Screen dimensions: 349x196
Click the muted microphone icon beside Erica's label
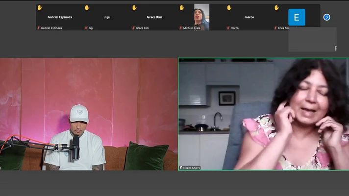pos(276,28)
